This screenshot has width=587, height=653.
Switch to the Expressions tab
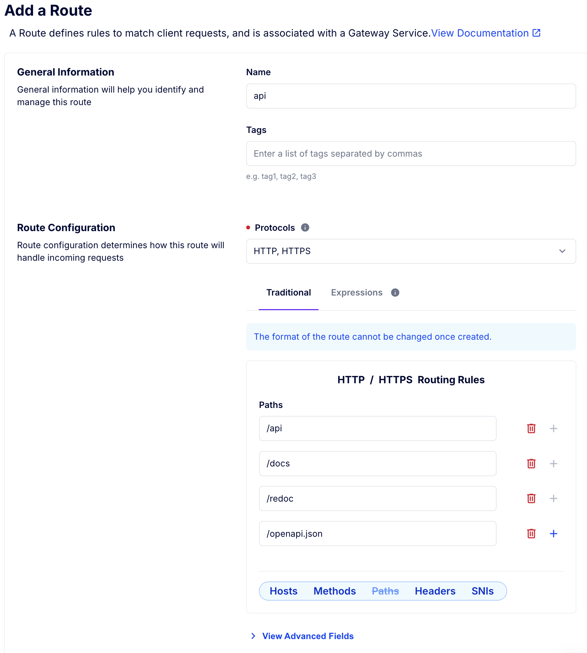(356, 293)
